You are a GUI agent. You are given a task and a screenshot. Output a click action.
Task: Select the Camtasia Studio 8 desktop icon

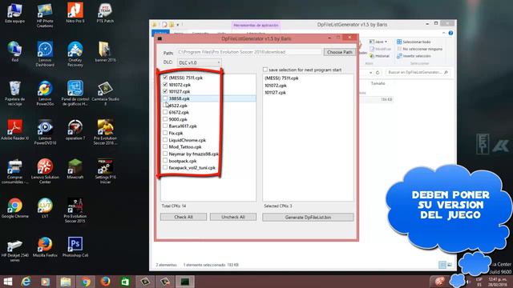pyautogui.click(x=105, y=93)
